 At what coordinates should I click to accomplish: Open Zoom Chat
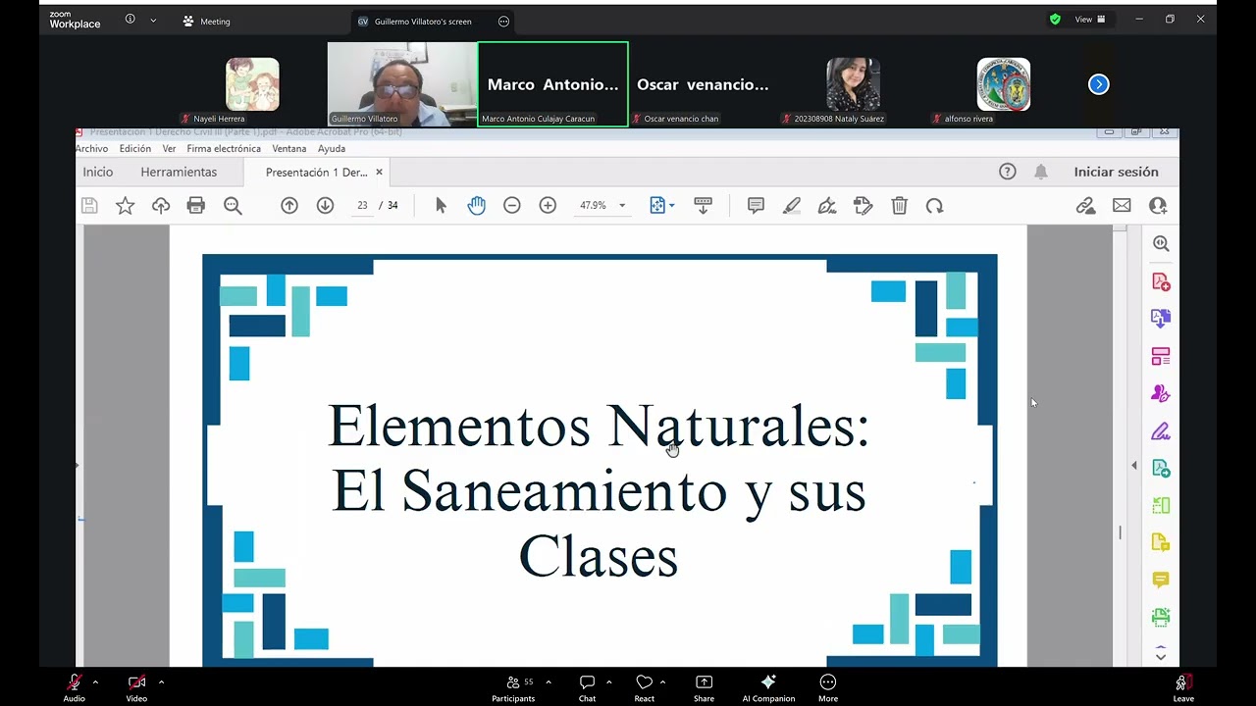click(x=587, y=687)
